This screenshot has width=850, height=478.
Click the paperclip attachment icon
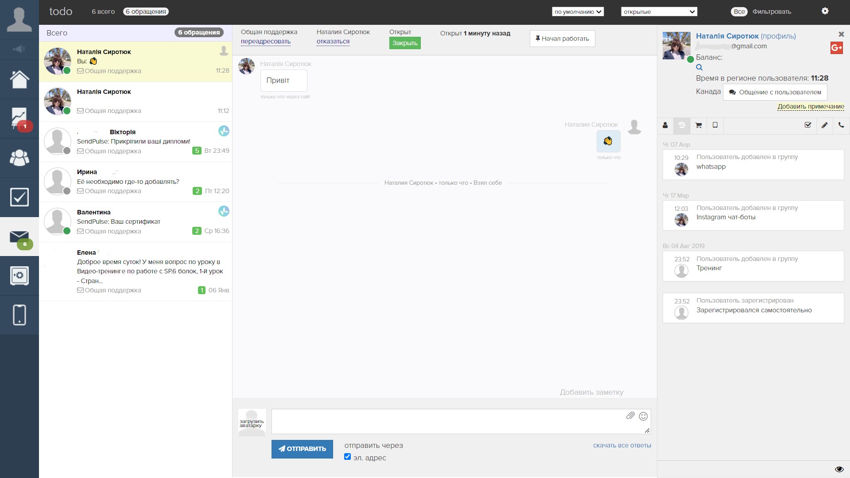tap(630, 416)
